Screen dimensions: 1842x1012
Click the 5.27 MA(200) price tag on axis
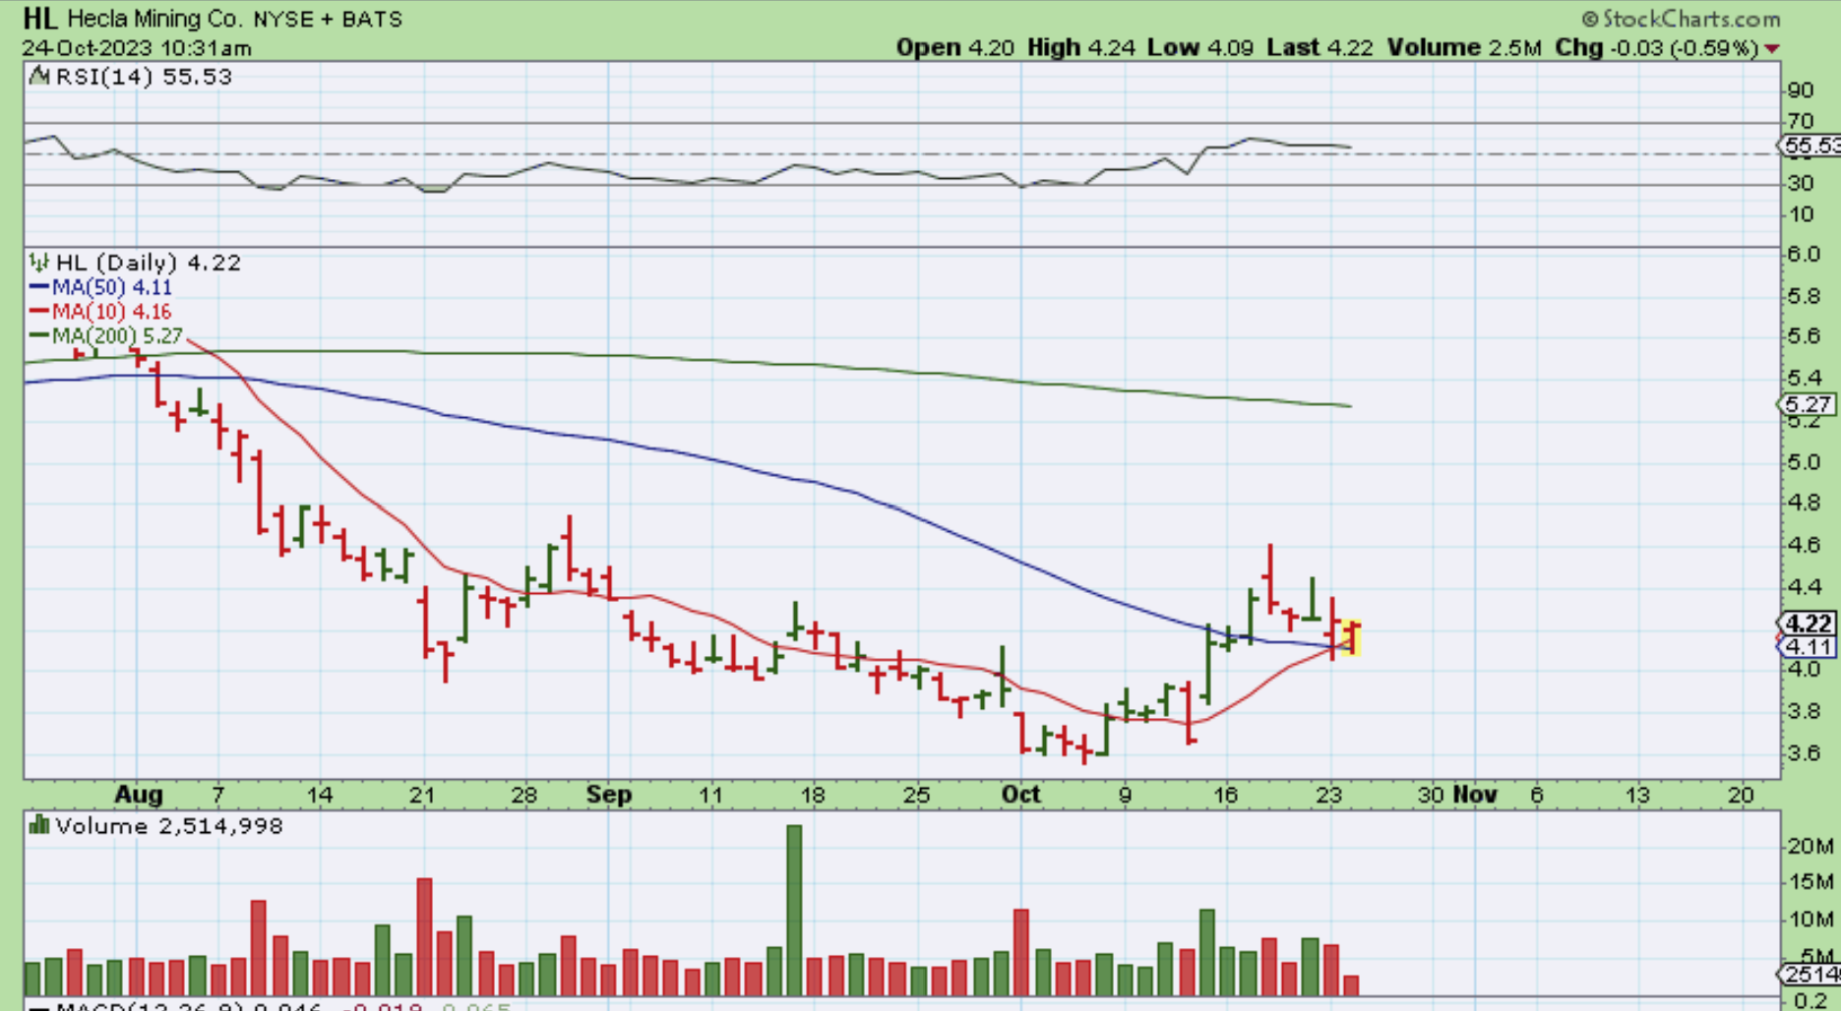pos(1808,404)
